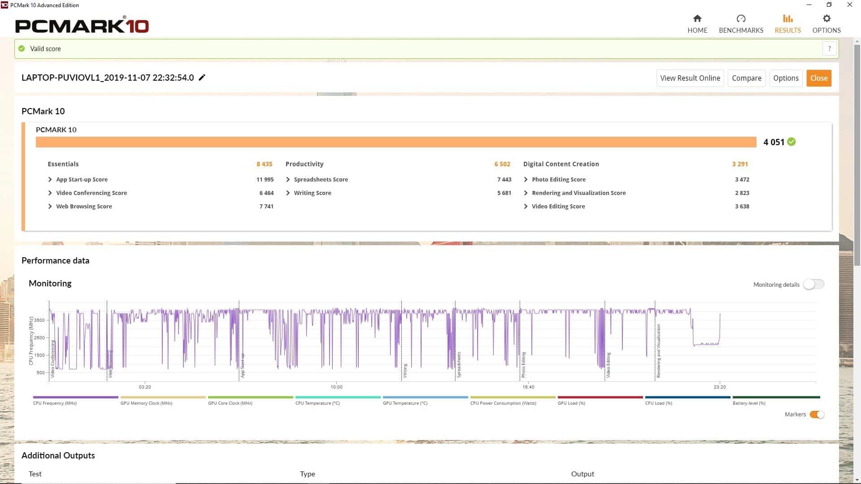Click the Rendering and Visualization marker
The height and width of the screenshot is (484, 861).
click(658, 351)
